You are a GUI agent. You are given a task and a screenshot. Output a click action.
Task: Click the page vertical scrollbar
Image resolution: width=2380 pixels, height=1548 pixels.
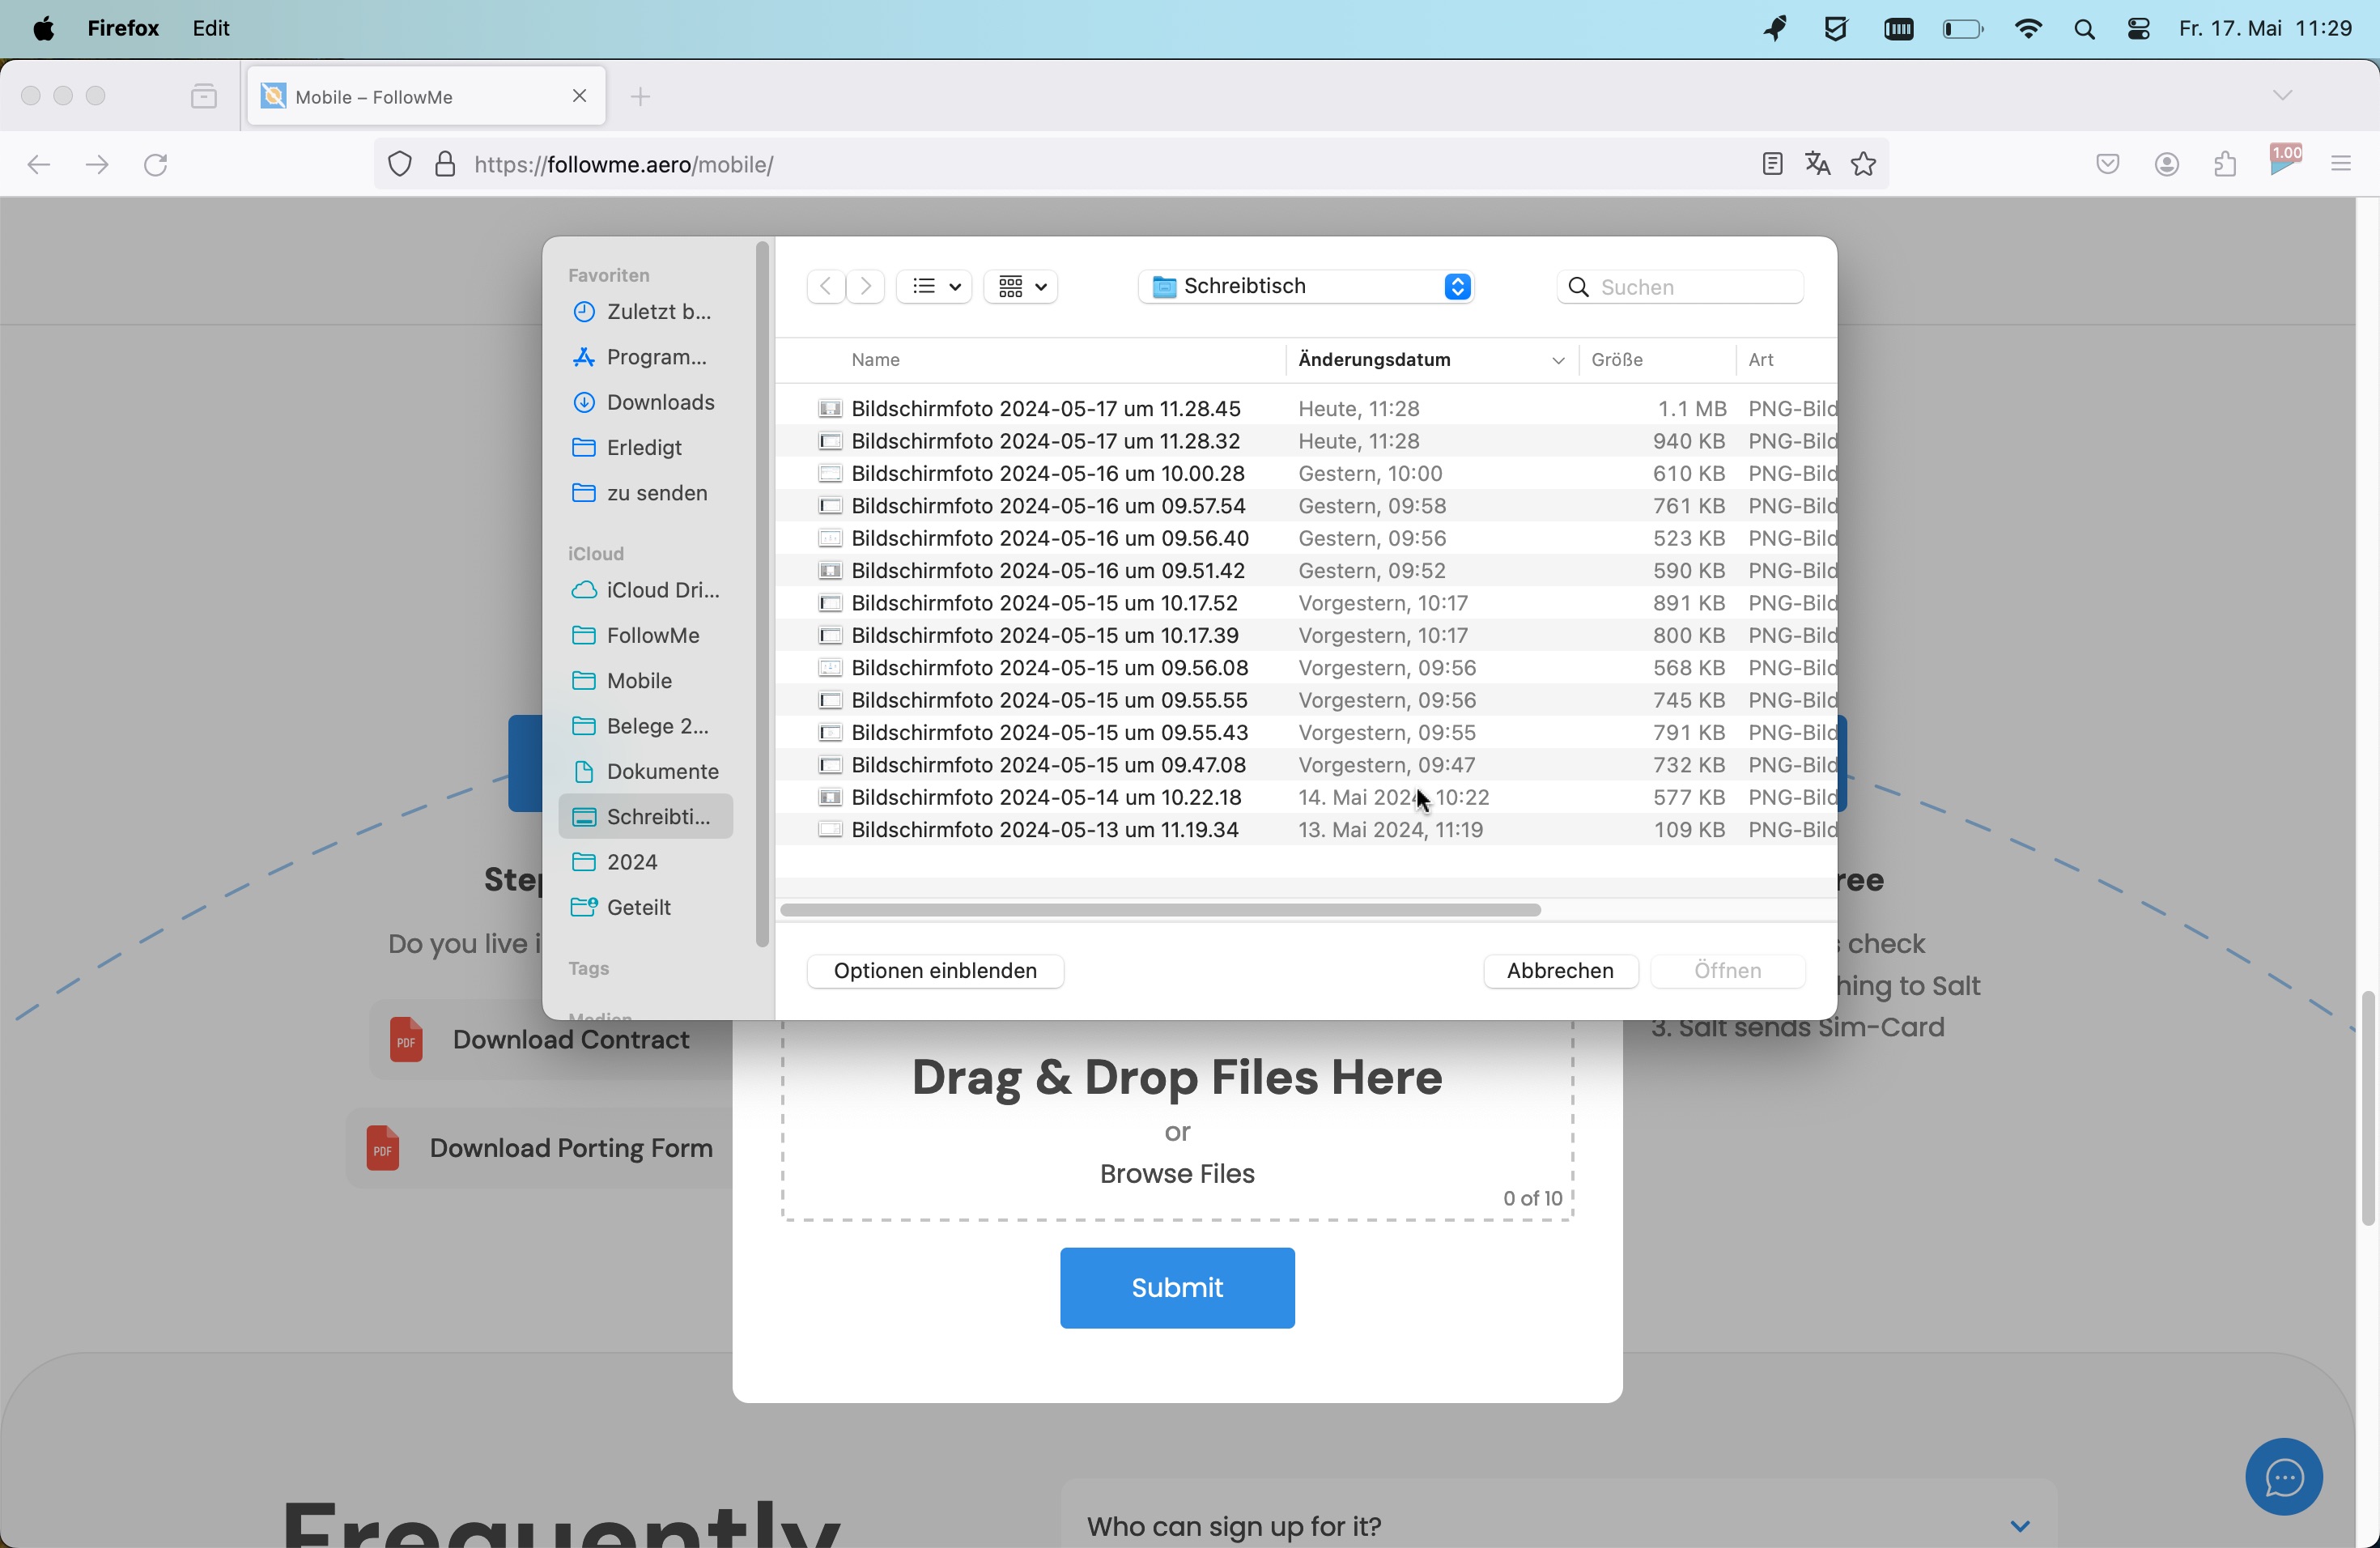2367,1108
